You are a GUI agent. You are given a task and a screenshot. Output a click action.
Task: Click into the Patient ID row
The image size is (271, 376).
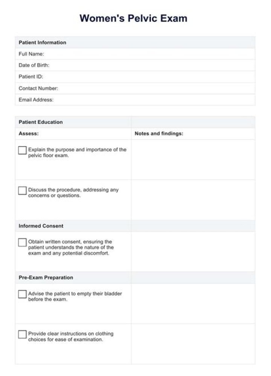[135, 77]
